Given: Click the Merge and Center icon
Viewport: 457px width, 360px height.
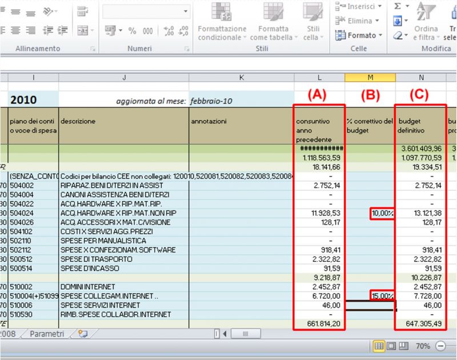Looking at the screenshot, I should coord(82,30).
